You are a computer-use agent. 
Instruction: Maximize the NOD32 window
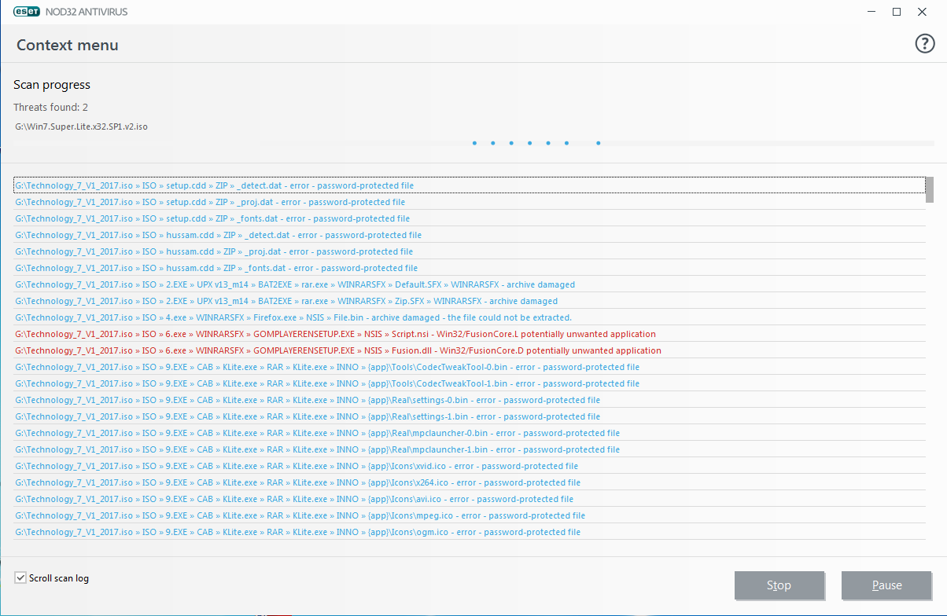(x=897, y=12)
